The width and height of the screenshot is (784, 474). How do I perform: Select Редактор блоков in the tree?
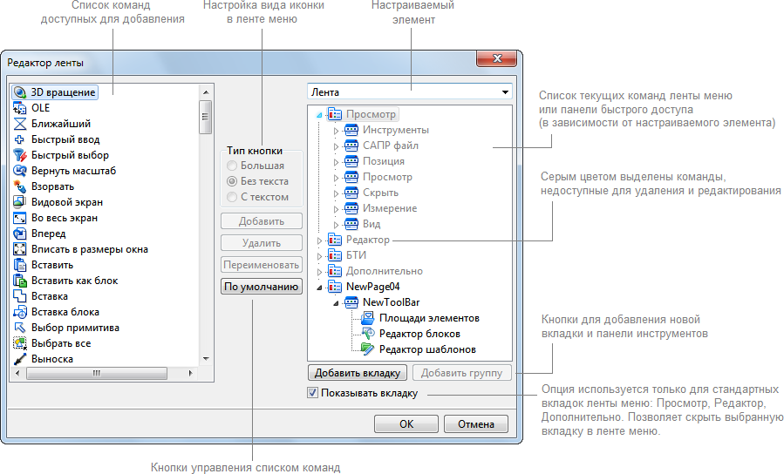pos(419,334)
